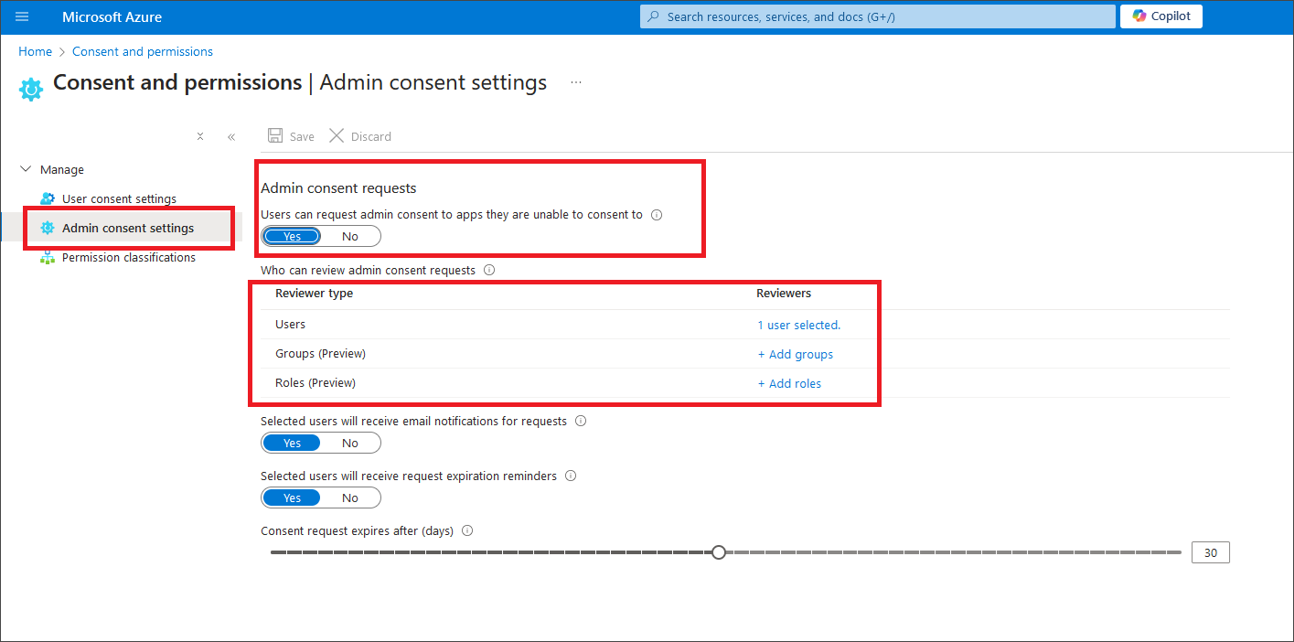Image resolution: width=1294 pixels, height=642 pixels.
Task: Click info icon next to reviewer settings label
Action: (x=489, y=271)
